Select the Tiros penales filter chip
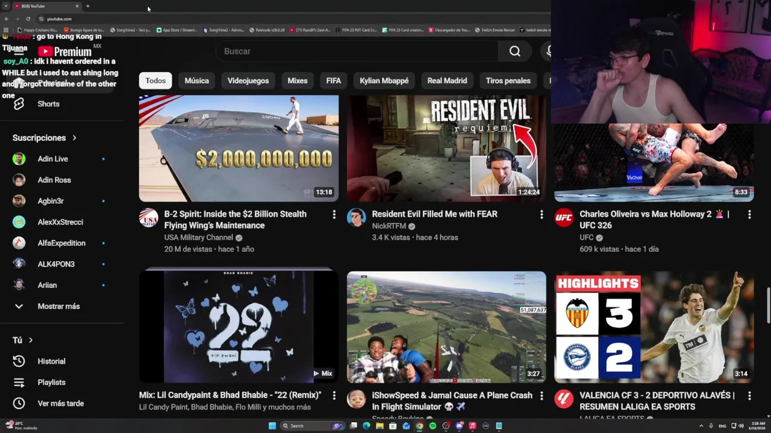 pyautogui.click(x=508, y=81)
